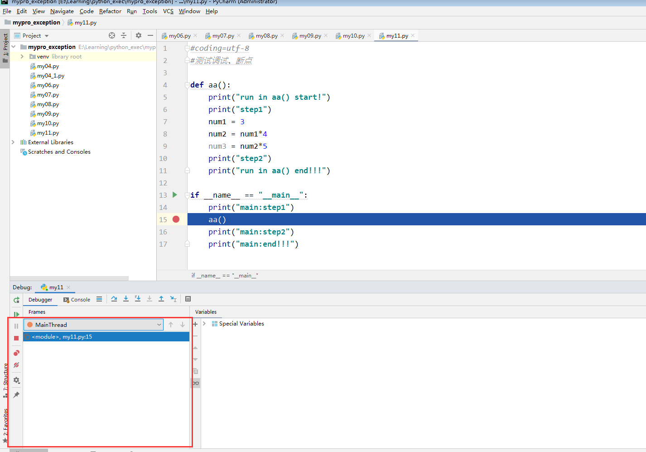Open the Tools menu
Image resolution: width=646 pixels, height=452 pixels.
(x=149, y=11)
